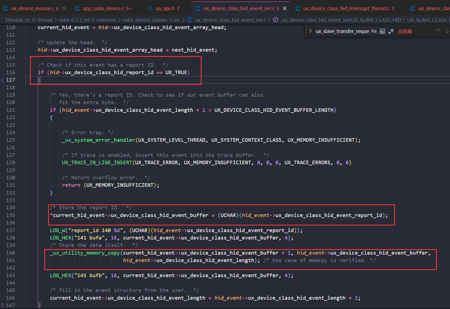Image resolution: width=450 pixels, height=309 pixels.
Task: Expand the replace field chevron in find widget
Action: click(x=310, y=31)
